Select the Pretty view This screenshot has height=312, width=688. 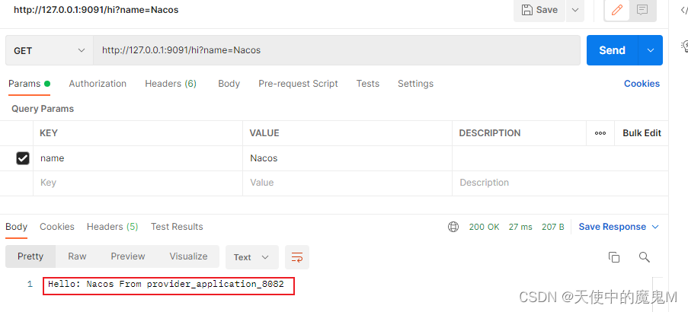tap(30, 256)
